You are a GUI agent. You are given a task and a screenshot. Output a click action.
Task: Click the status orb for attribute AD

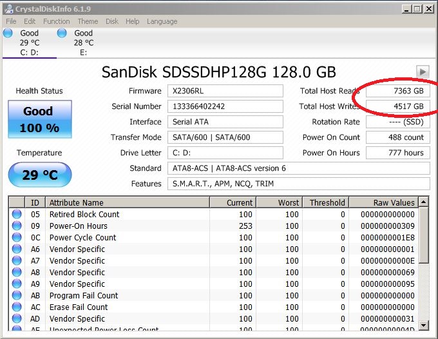click(x=17, y=318)
